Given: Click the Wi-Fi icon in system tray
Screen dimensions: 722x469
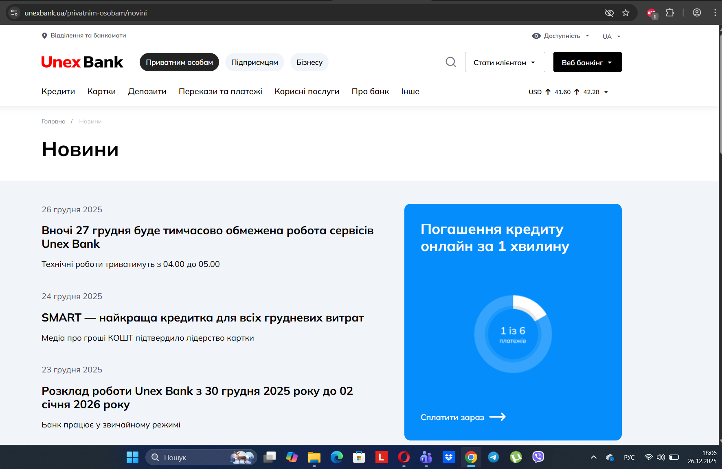Looking at the screenshot, I should [x=649, y=457].
